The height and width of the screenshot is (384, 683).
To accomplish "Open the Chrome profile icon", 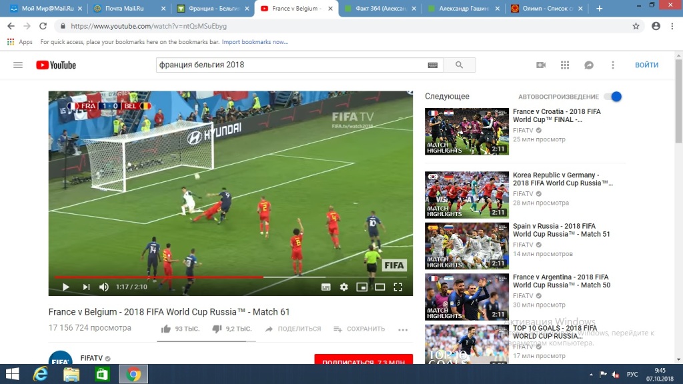I will coord(656,26).
